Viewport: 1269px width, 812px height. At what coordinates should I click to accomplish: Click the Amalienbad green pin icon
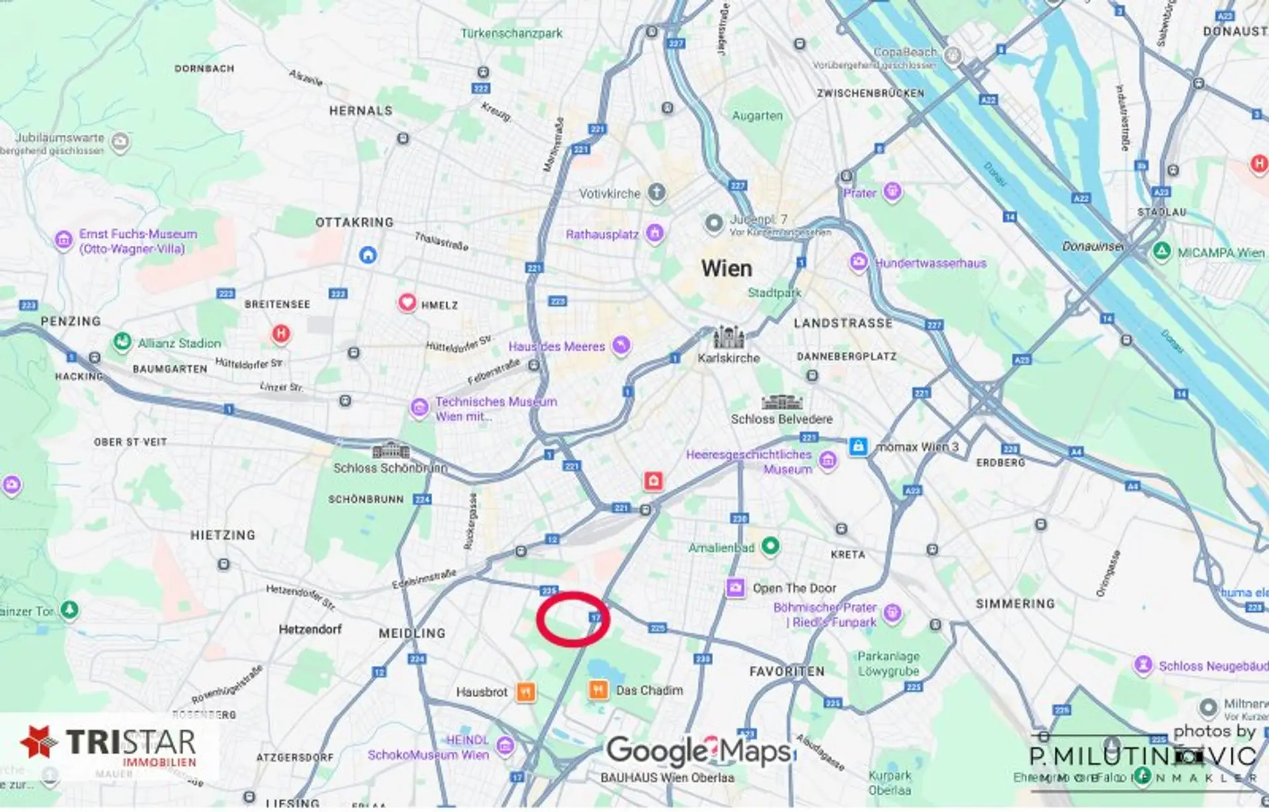point(770,546)
